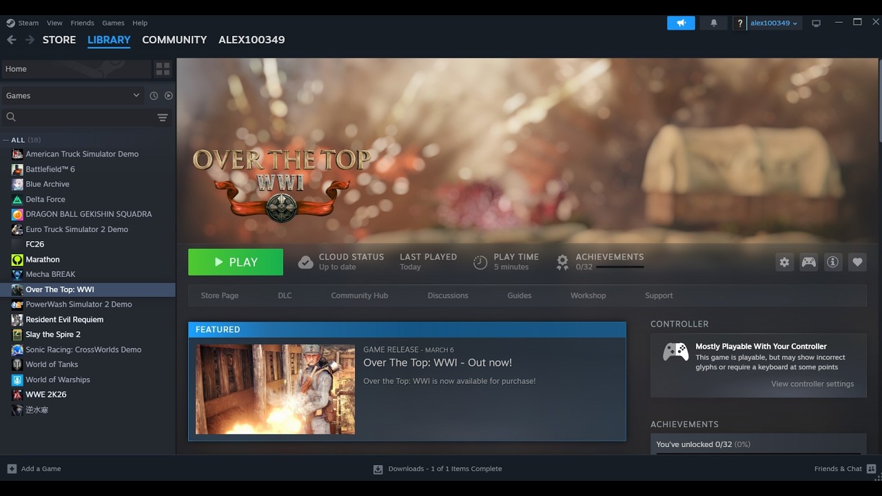Open the Friends menu

(x=82, y=23)
